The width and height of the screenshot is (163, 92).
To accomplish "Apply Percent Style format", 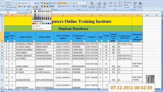I will coord(77,6).
